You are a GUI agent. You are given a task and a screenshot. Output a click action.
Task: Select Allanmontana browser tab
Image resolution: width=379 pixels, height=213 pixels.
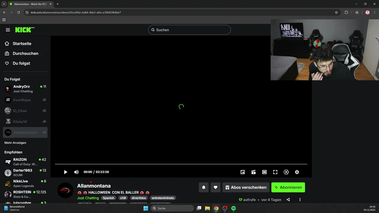pyautogui.click(x=30, y=4)
